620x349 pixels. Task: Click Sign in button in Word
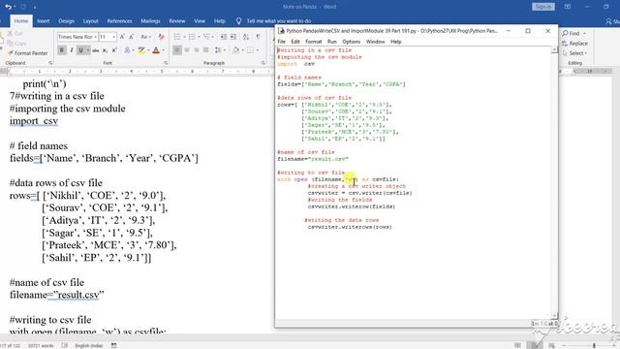[543, 7]
